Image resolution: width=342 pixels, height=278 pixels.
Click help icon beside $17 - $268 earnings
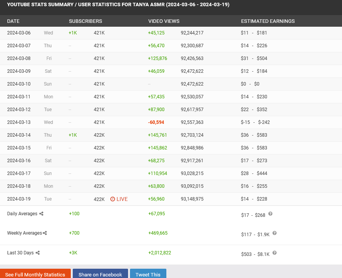click(x=270, y=214)
